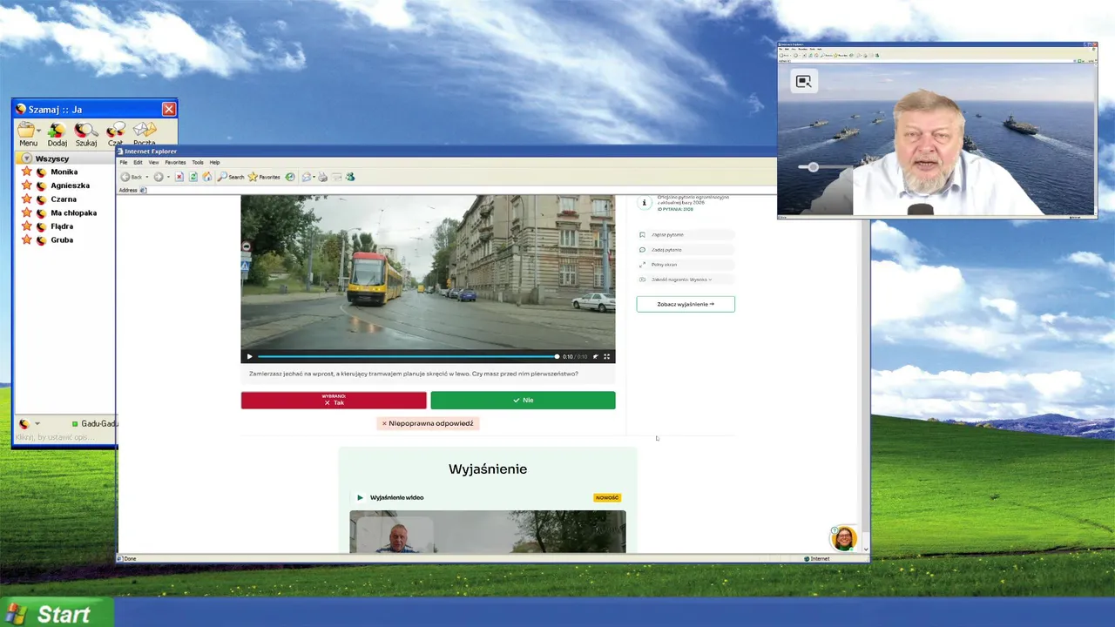Click the red Tak answer button
Screen dimensions: 1115x627
click(x=334, y=401)
